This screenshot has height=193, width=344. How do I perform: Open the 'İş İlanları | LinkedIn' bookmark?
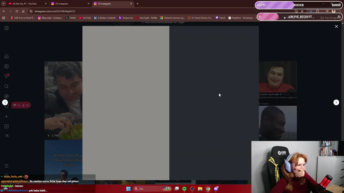[105, 18]
